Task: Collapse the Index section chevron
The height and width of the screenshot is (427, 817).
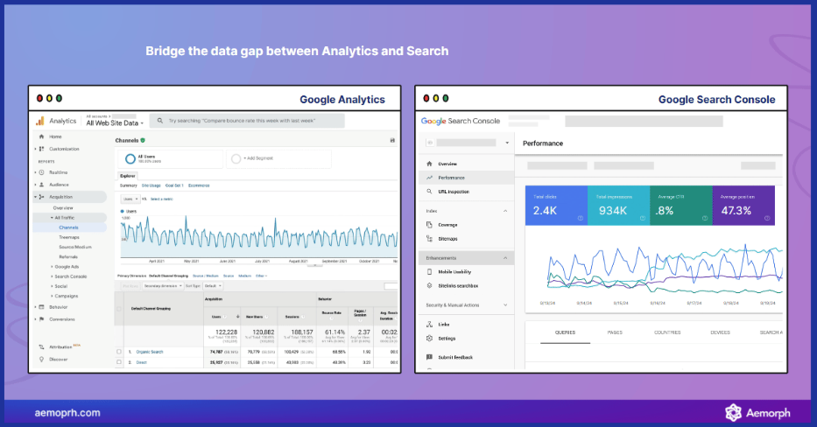Action: [x=505, y=211]
